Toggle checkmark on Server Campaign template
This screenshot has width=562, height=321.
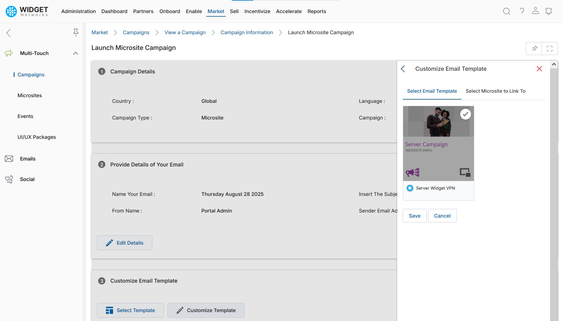point(465,114)
